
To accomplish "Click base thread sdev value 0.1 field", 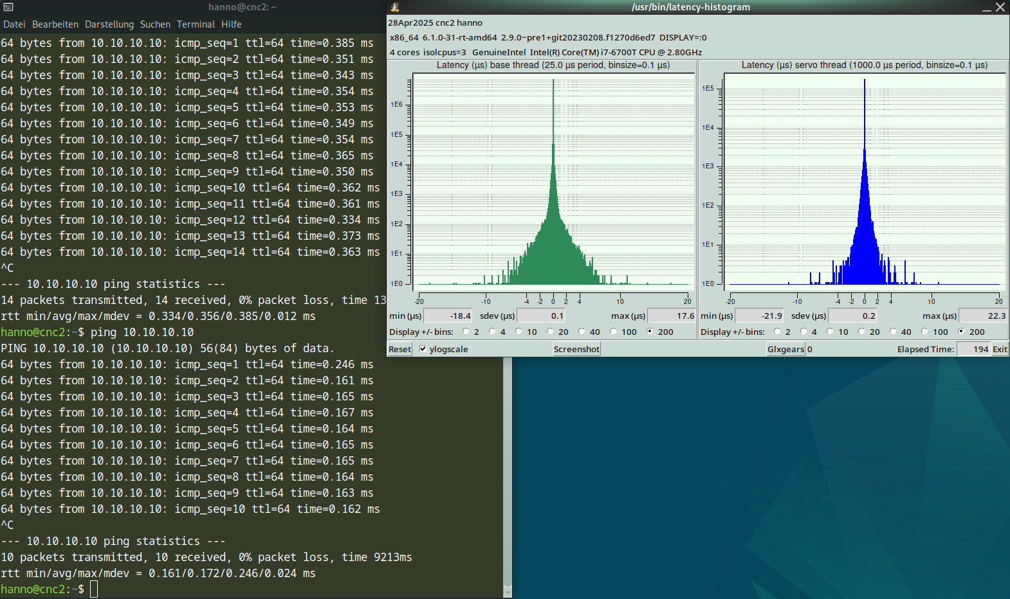I will pyautogui.click(x=541, y=316).
